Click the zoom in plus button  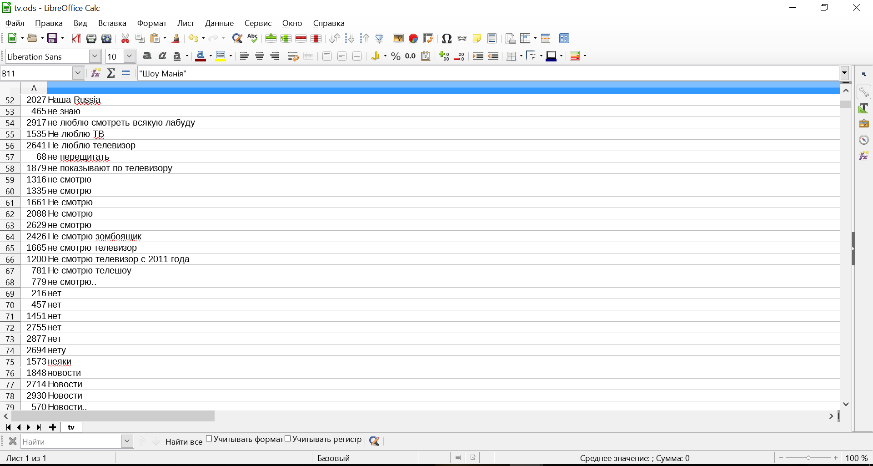point(836,458)
